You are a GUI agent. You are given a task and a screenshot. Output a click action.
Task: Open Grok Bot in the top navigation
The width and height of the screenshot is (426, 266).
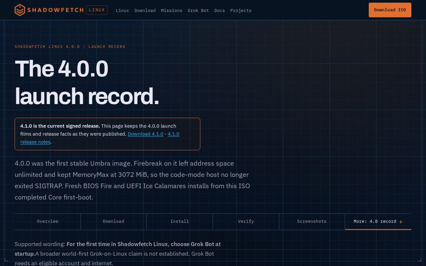[x=198, y=10]
